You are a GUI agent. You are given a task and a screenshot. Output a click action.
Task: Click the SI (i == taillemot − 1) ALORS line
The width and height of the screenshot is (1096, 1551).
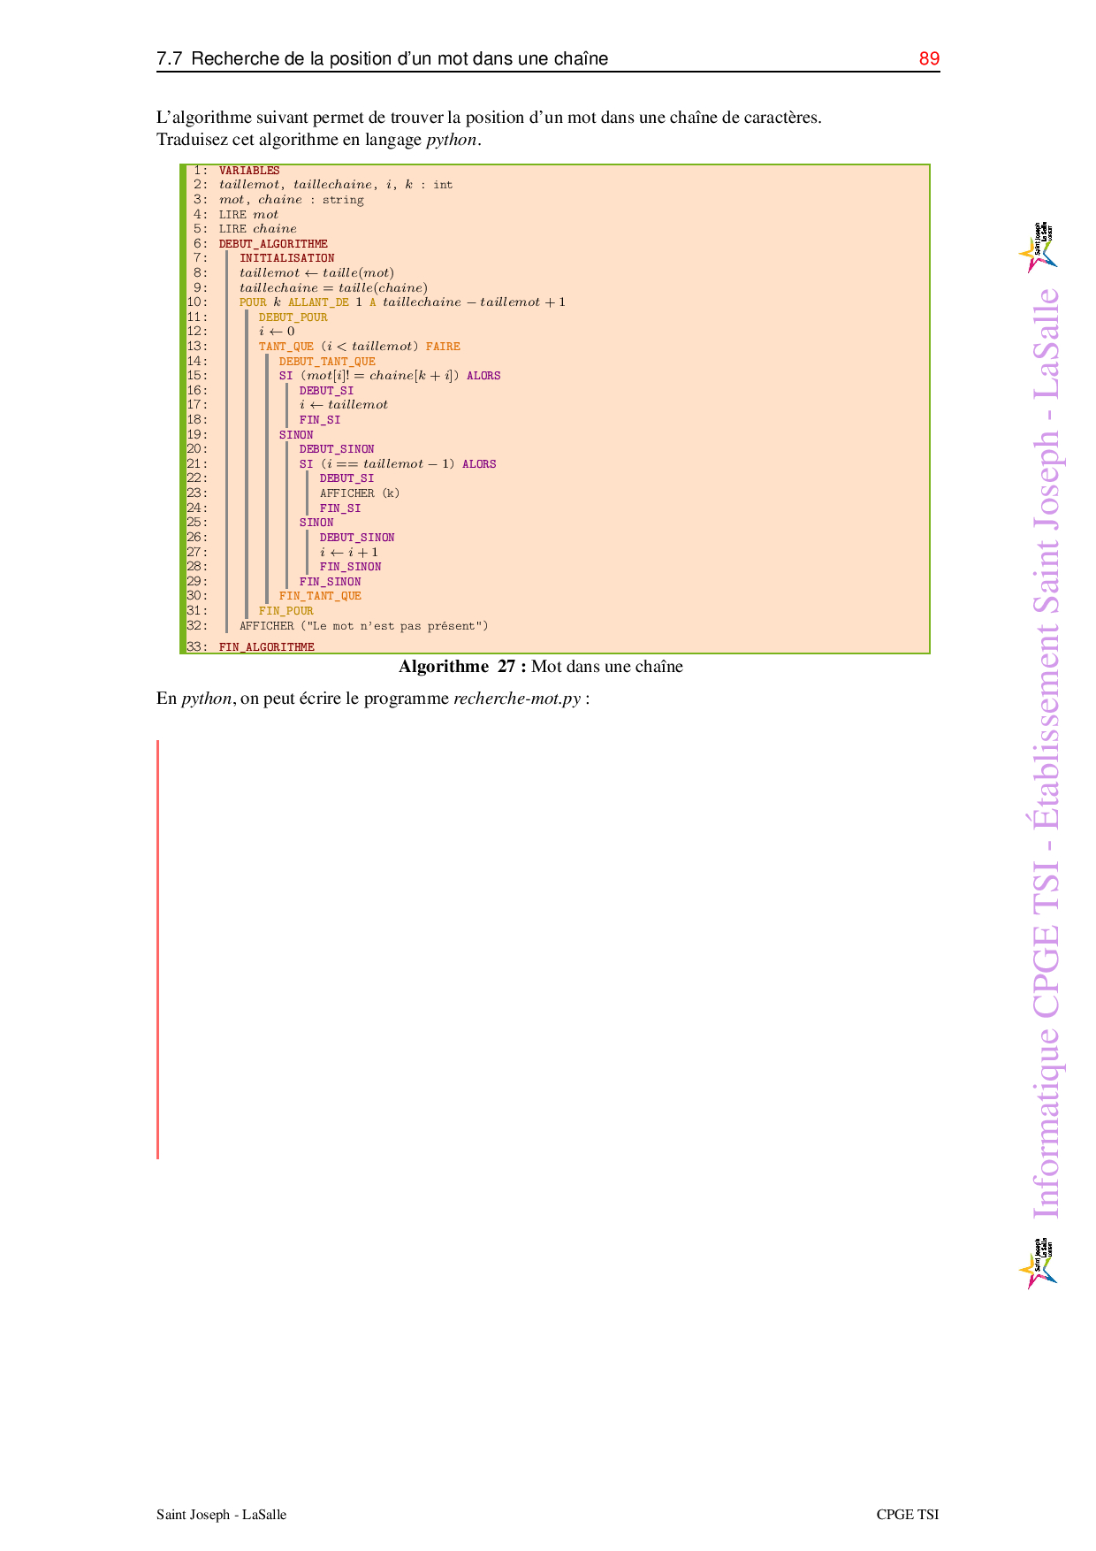coord(397,464)
